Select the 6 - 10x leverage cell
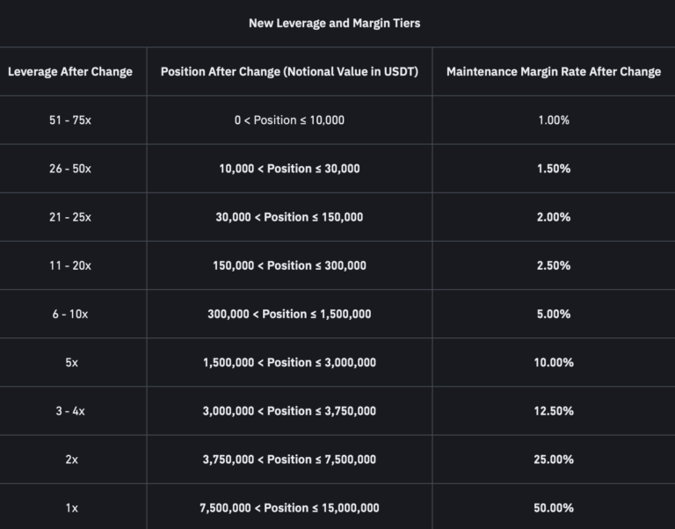Image resolution: width=675 pixels, height=529 pixels. coord(70,314)
